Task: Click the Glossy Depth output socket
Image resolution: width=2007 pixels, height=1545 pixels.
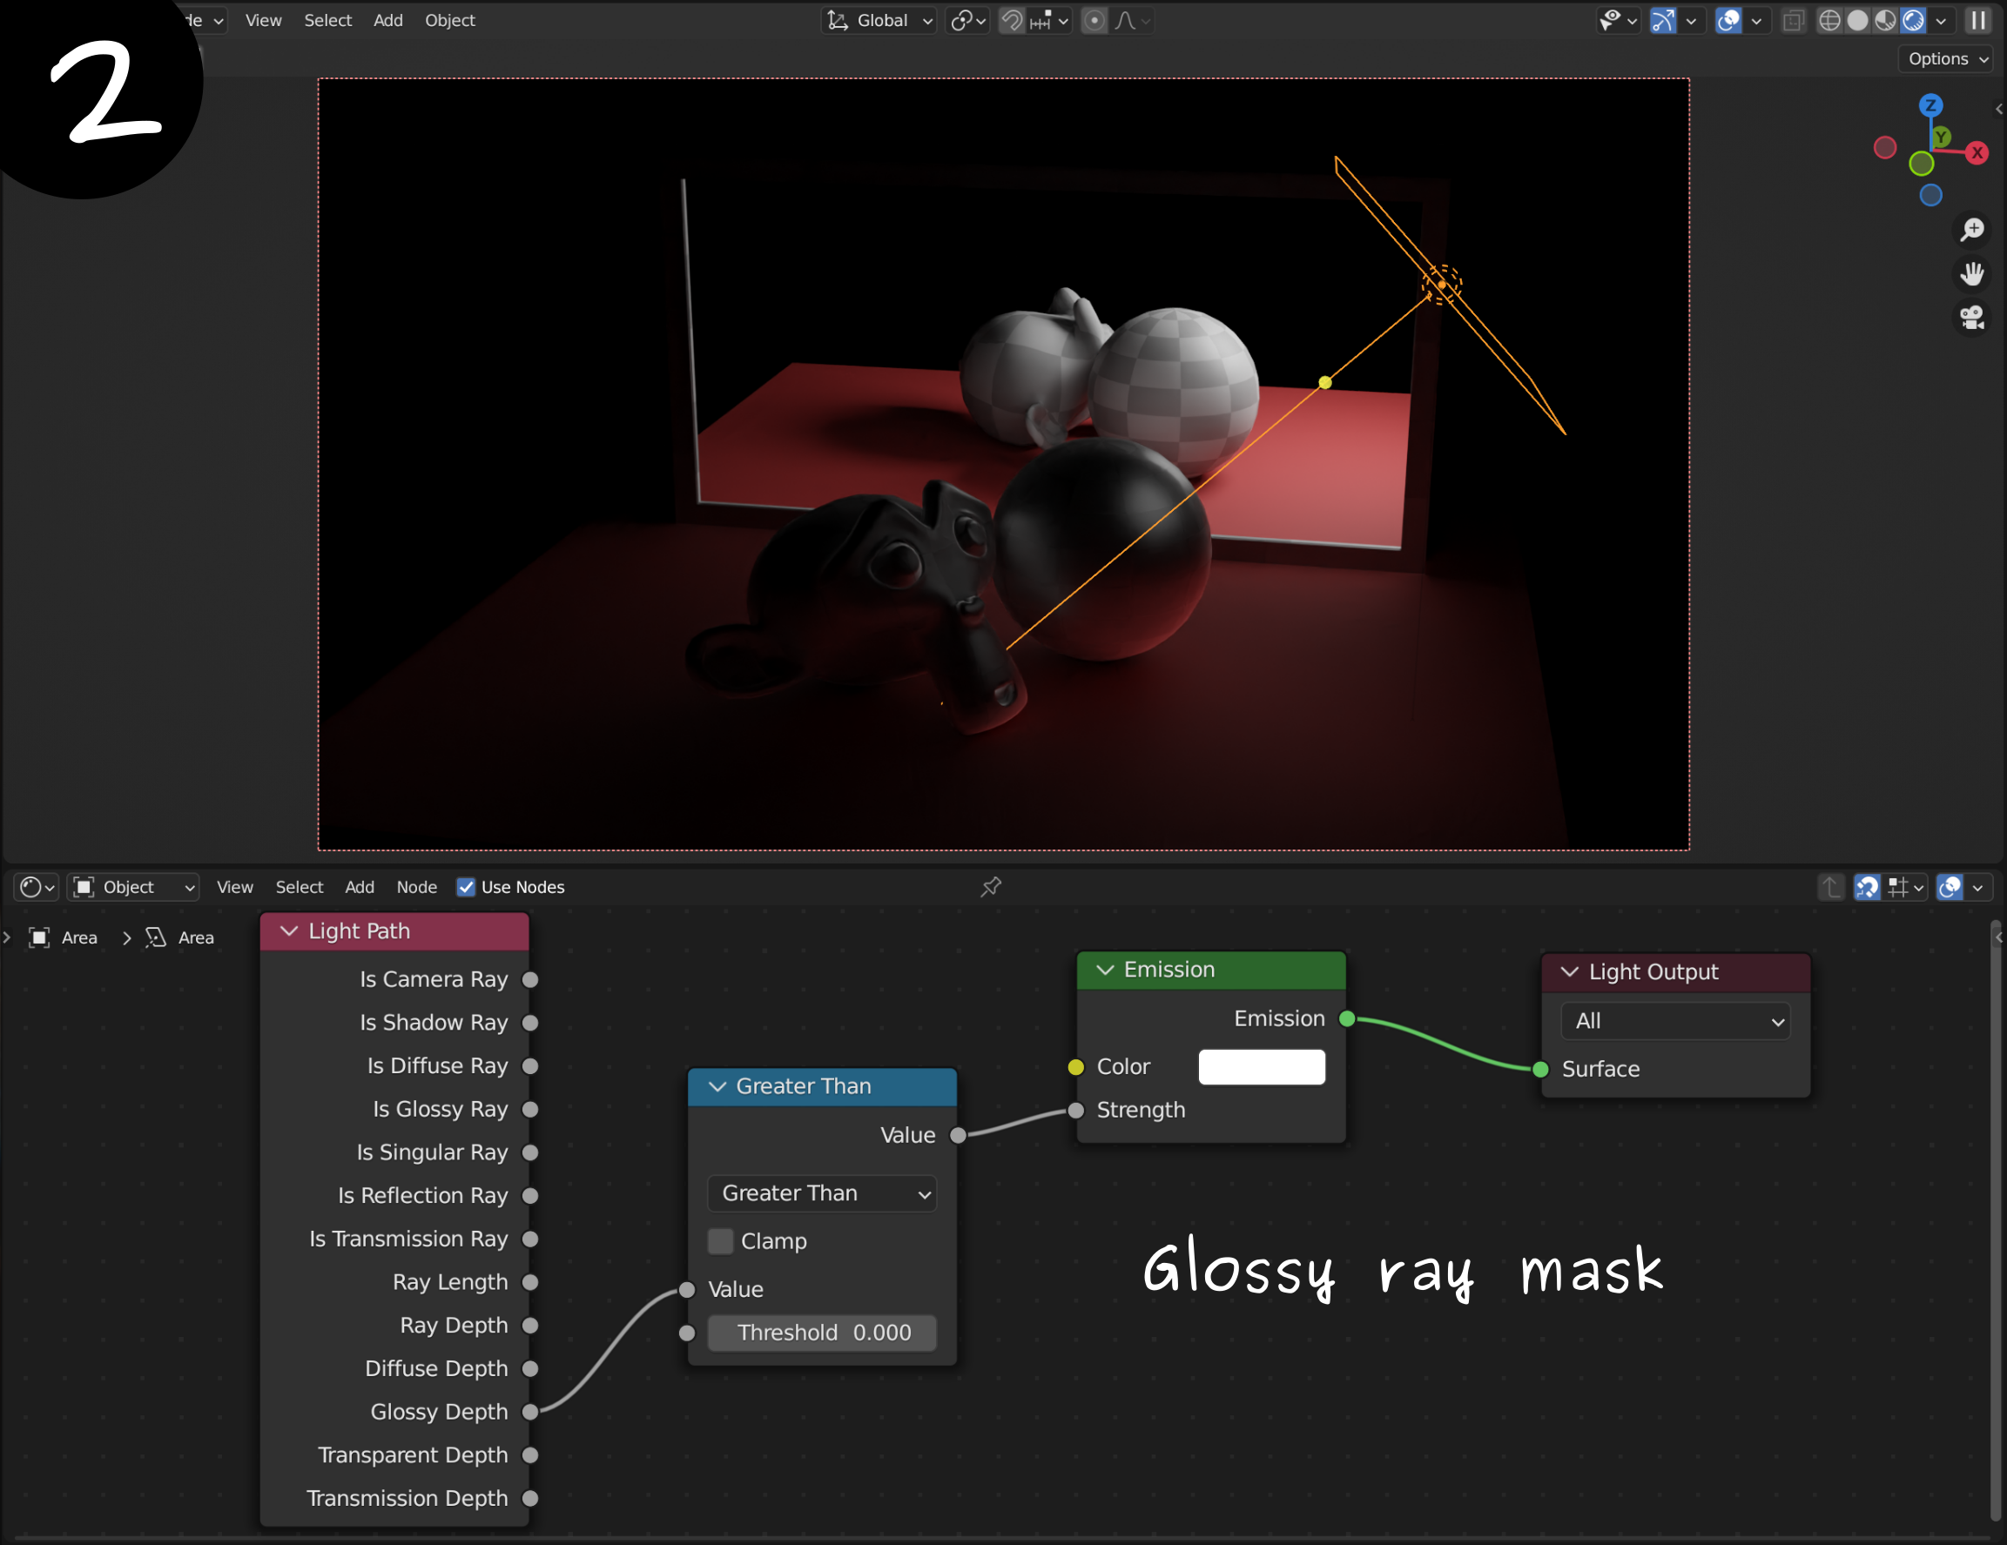Action: [x=530, y=1411]
